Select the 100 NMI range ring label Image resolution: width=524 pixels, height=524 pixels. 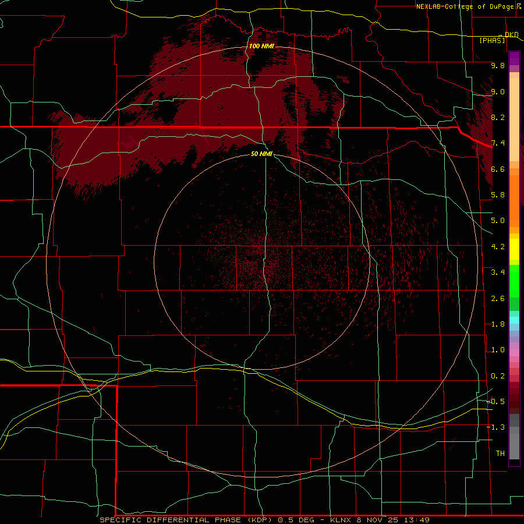click(261, 46)
